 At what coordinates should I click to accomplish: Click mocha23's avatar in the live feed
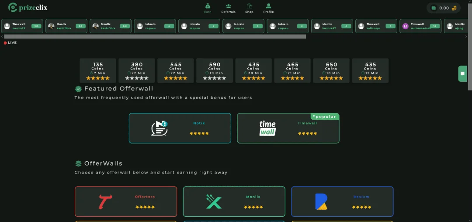(7, 26)
